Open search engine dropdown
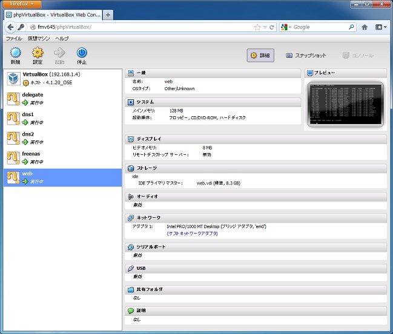The image size is (393, 334). click(286, 27)
